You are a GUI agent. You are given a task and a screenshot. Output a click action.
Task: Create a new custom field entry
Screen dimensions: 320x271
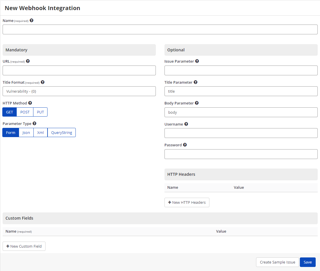(x=24, y=246)
